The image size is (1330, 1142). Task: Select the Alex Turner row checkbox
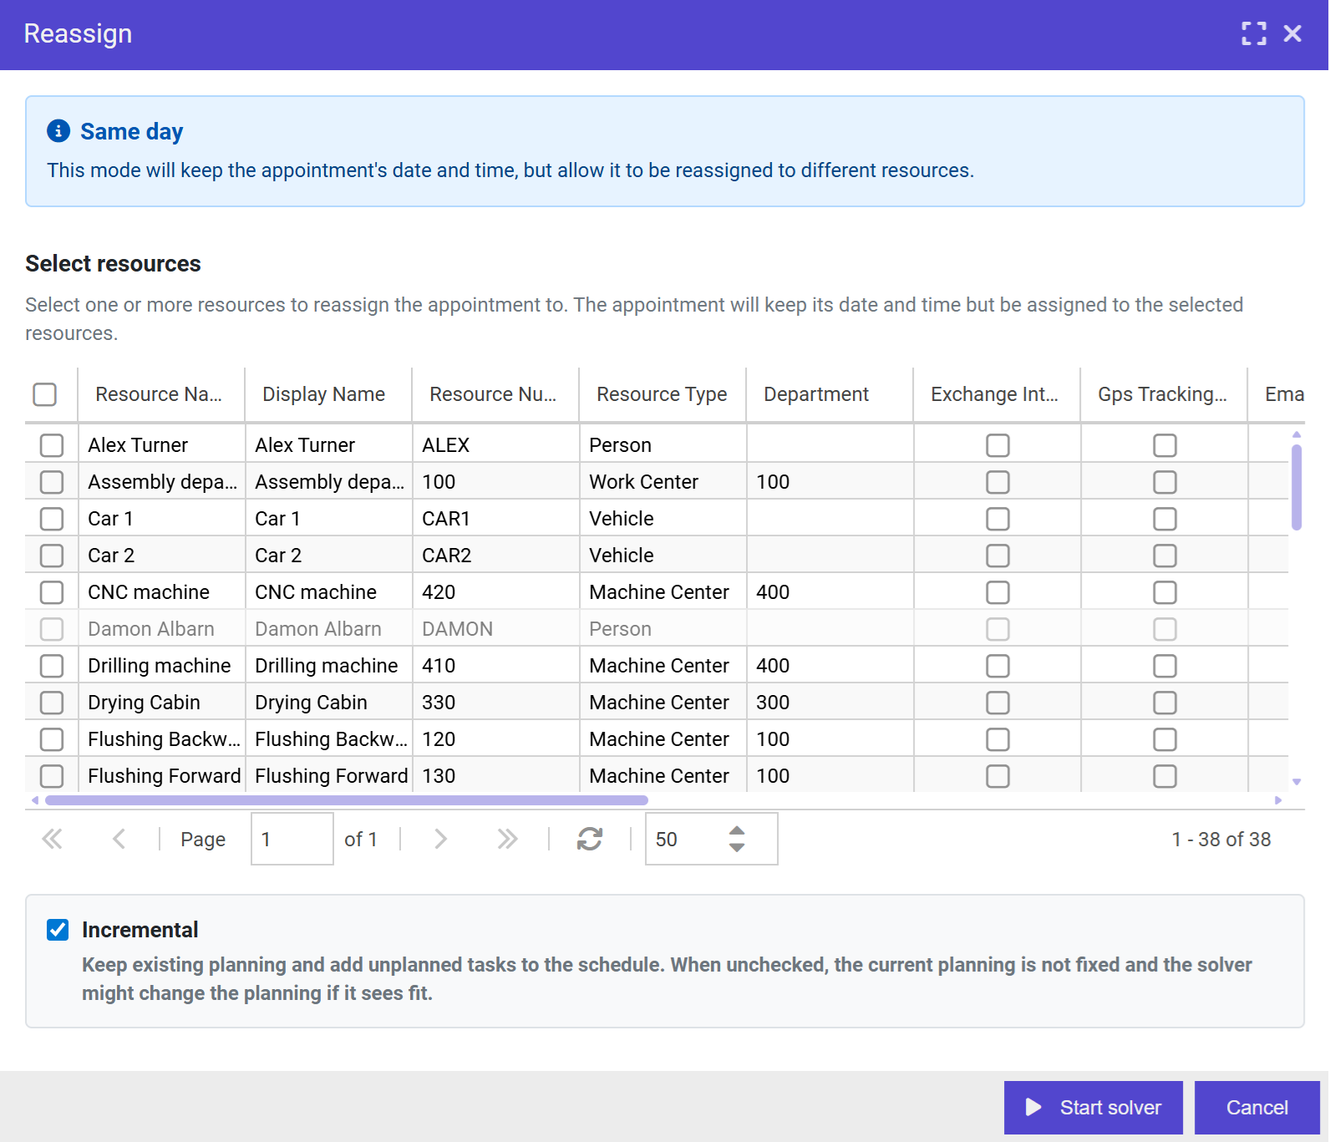coord(52,445)
